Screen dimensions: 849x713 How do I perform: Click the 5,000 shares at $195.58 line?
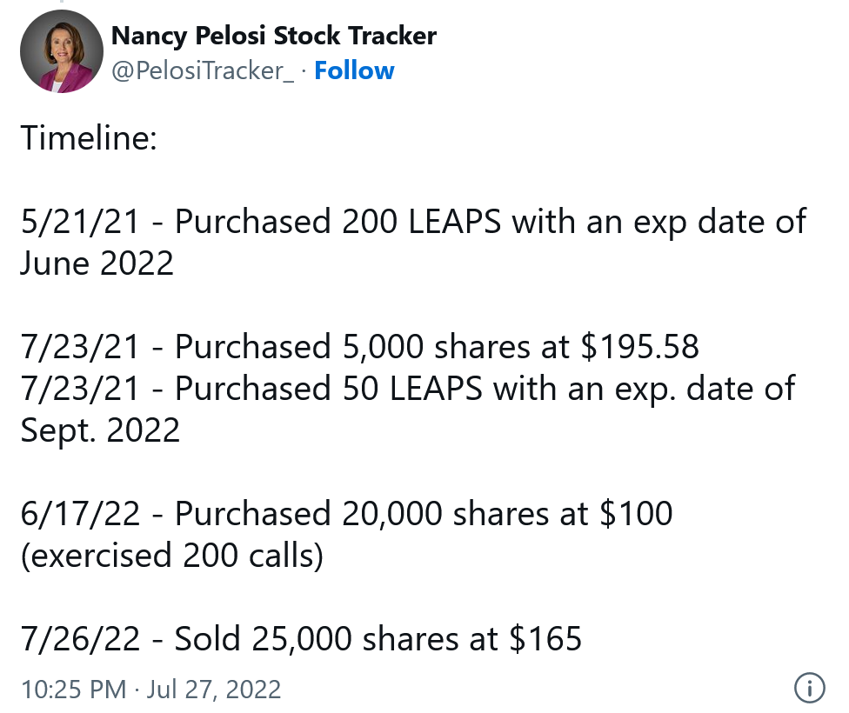(359, 346)
